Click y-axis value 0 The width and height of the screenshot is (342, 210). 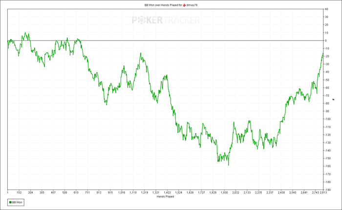pyautogui.click(x=326, y=40)
